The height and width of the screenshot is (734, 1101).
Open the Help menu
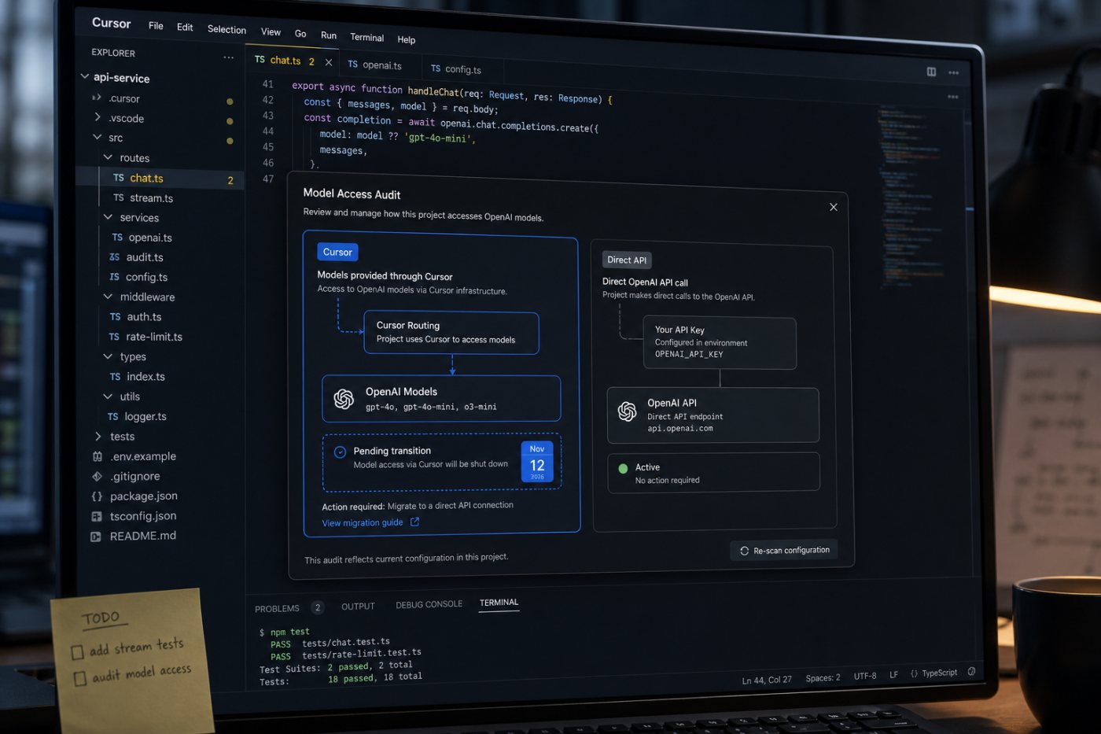click(406, 39)
